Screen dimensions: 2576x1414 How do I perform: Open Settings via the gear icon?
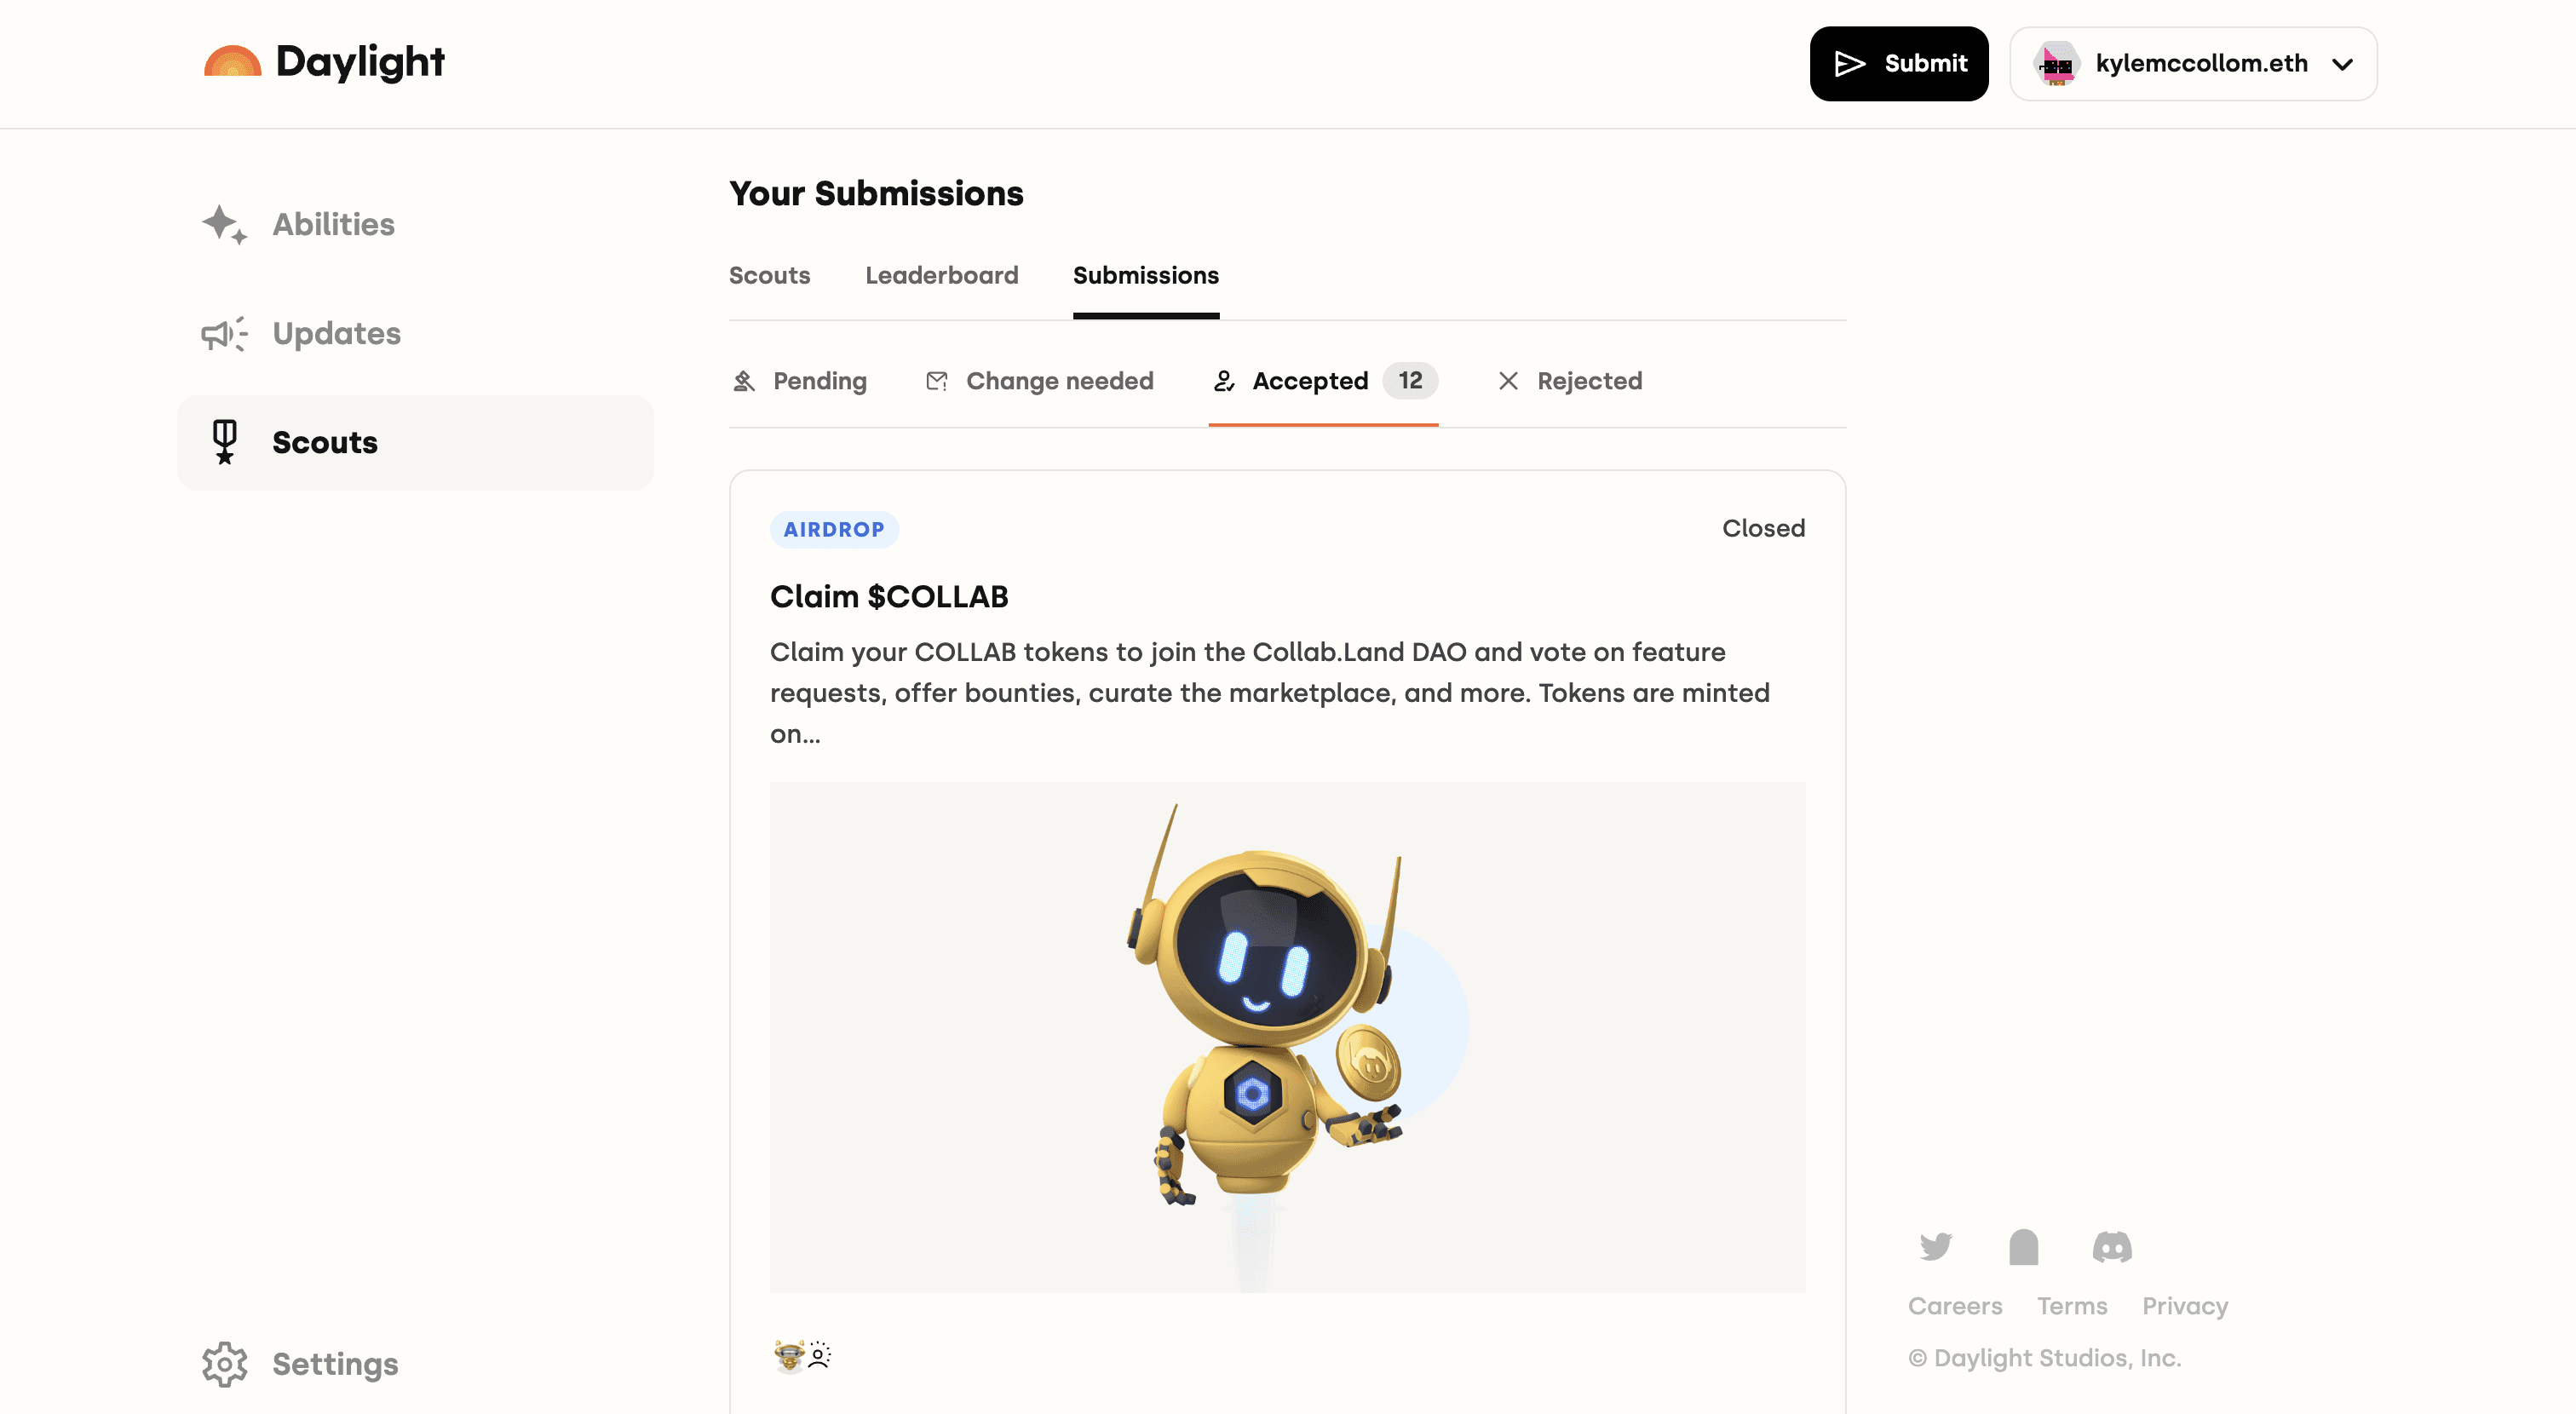(224, 1364)
